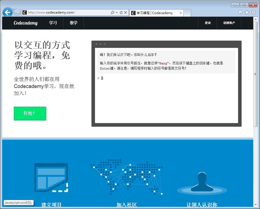Go back with the browser back arrow

(8, 12)
